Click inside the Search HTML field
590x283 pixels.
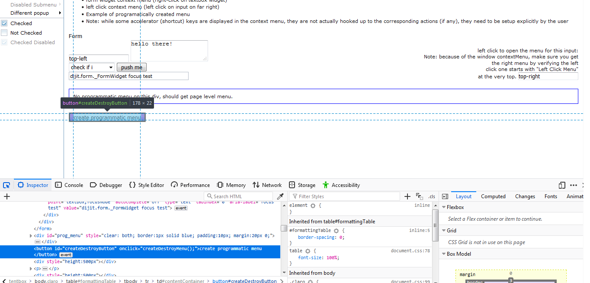coord(238,196)
